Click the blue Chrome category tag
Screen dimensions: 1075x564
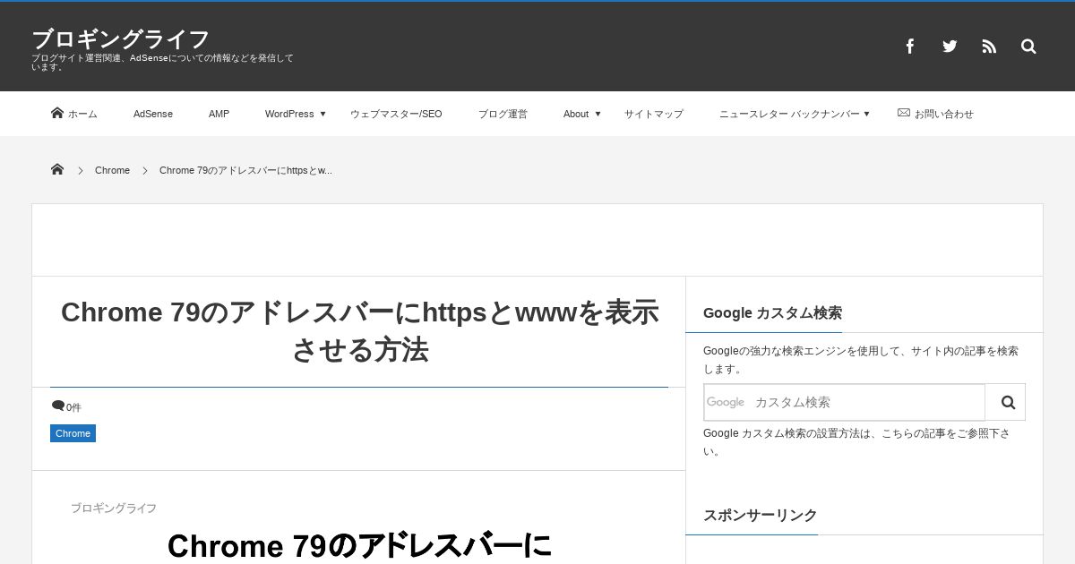pos(73,433)
